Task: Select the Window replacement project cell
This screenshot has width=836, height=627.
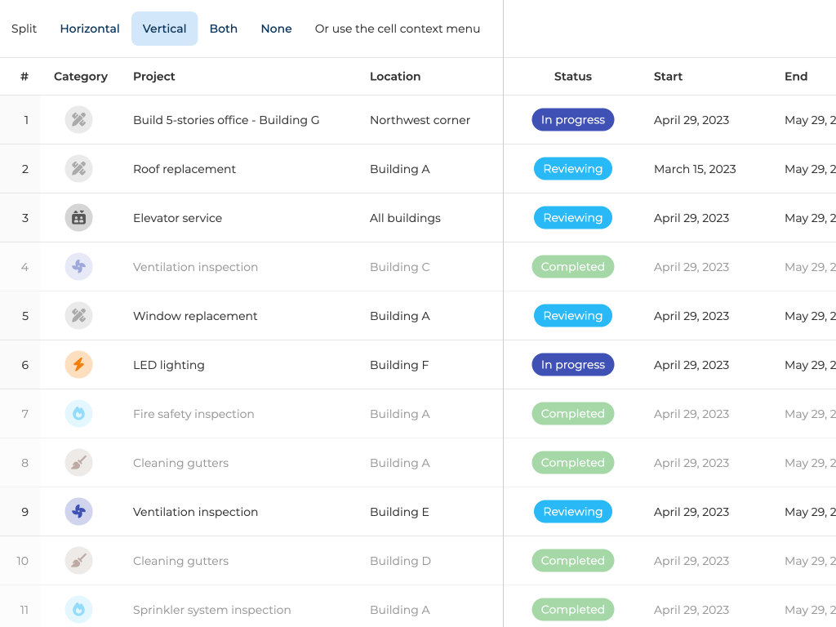Action: click(195, 316)
